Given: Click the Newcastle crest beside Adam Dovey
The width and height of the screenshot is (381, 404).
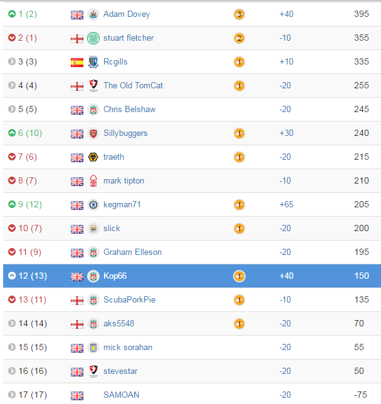Looking at the screenshot, I should tap(93, 14).
